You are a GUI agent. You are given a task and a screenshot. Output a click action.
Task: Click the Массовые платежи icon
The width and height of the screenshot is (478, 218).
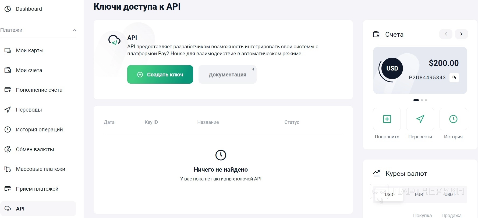pyautogui.click(x=8, y=169)
